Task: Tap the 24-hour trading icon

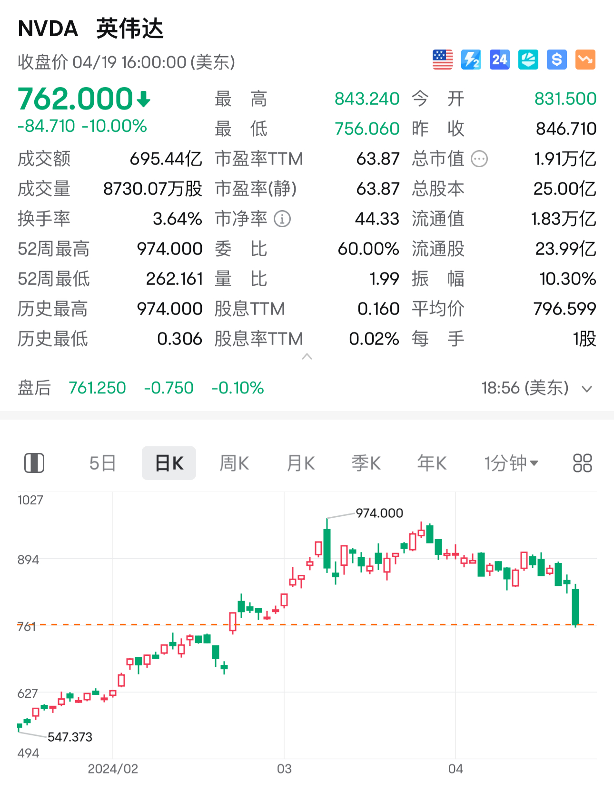Action: 500,60
